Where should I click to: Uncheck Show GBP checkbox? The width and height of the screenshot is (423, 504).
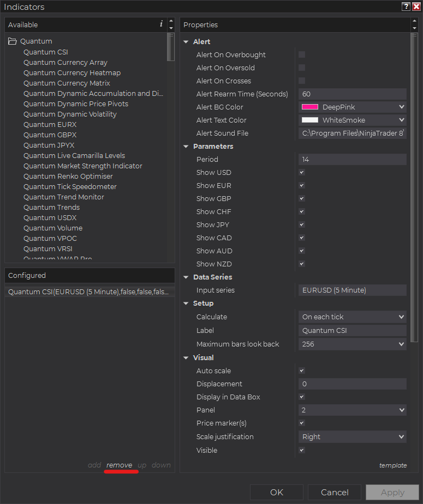[302, 198]
